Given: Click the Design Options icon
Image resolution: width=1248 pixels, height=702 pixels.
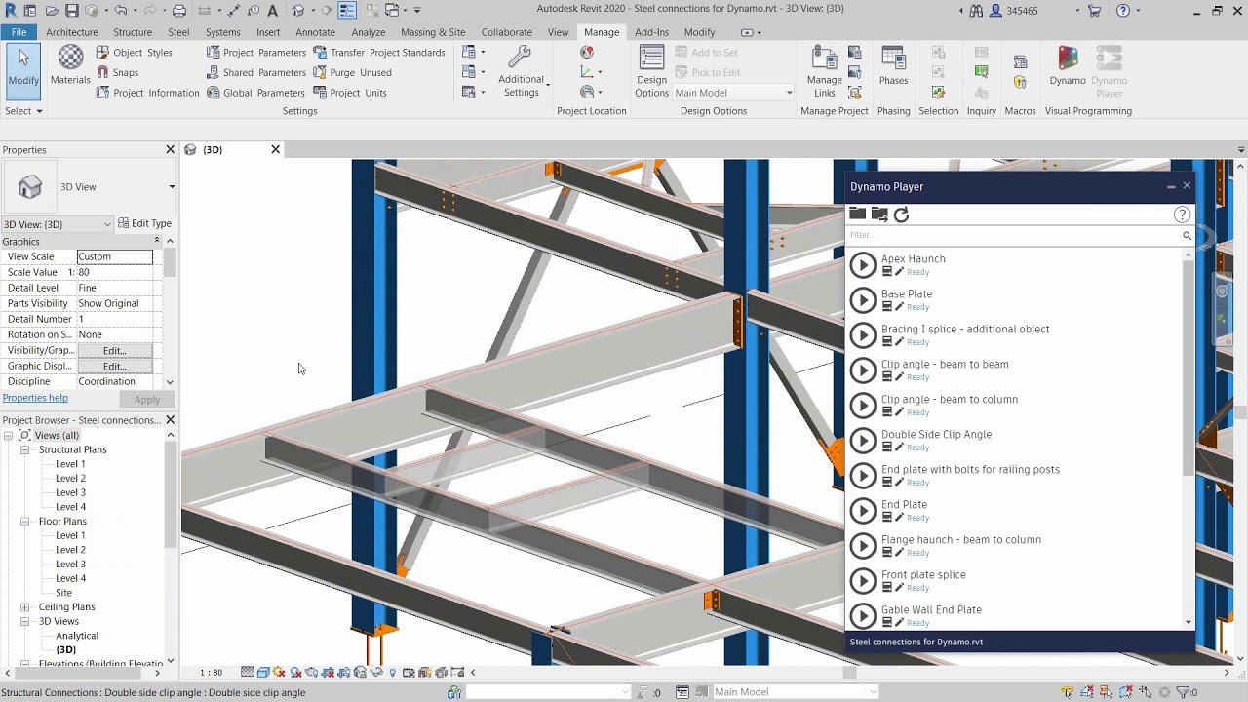Looking at the screenshot, I should click(x=651, y=71).
